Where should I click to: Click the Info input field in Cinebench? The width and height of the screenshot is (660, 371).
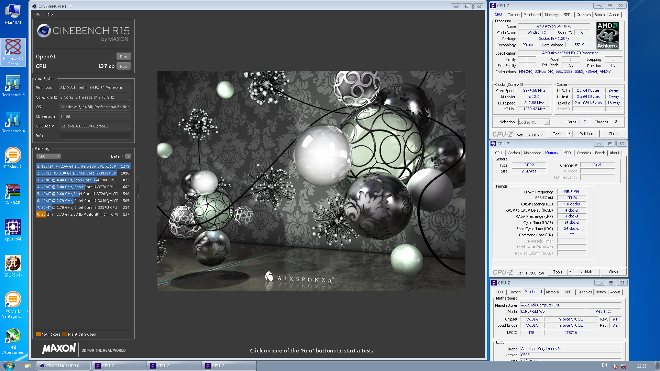(x=95, y=136)
